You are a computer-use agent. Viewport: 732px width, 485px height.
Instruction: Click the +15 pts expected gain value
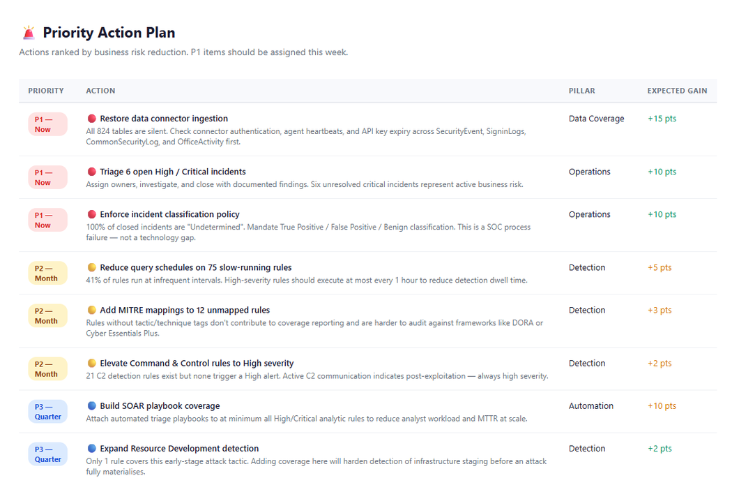tap(662, 119)
